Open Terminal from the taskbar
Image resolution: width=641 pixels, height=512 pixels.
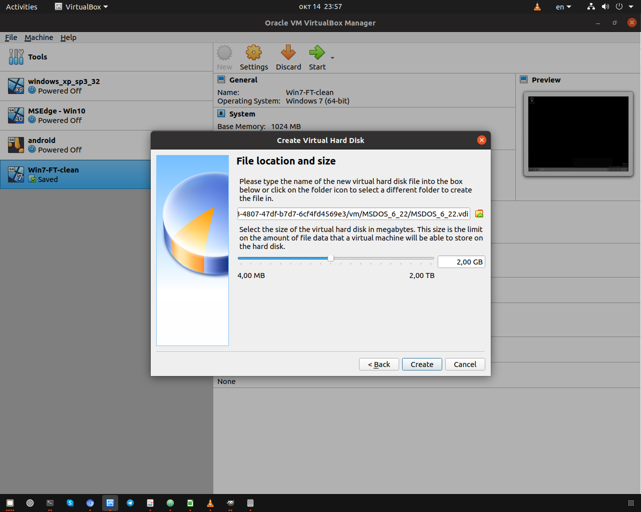(x=50, y=503)
